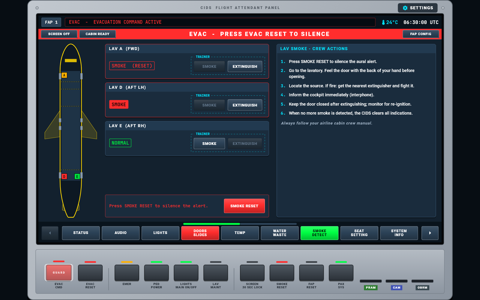
Task: Select the PRAM slot label
Action: [371, 287]
